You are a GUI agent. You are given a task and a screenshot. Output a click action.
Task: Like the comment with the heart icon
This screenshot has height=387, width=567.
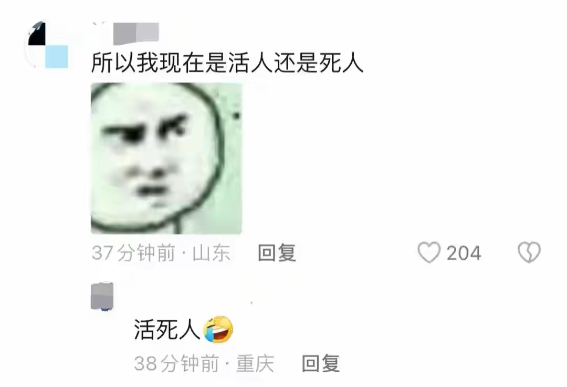[x=429, y=252]
